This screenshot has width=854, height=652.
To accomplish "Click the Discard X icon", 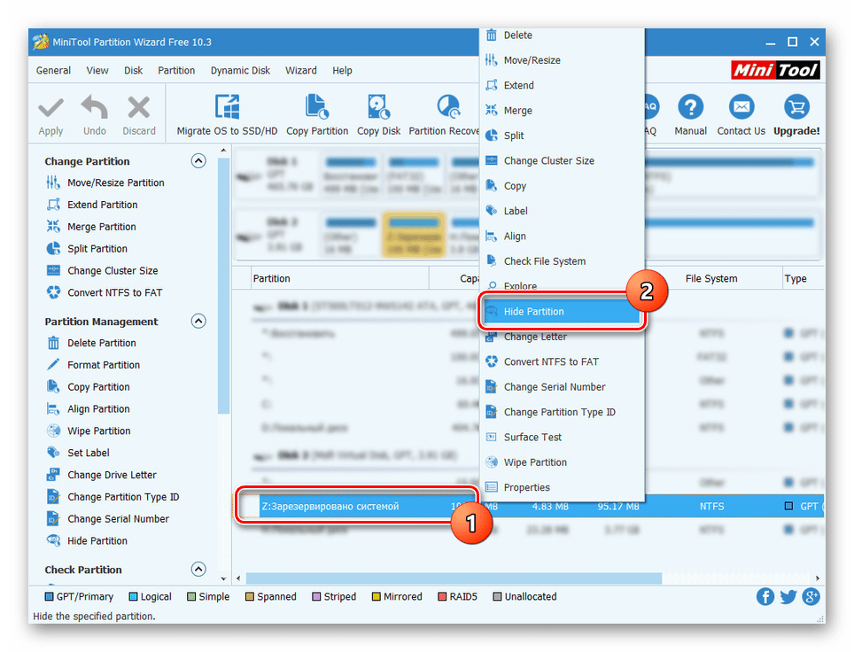I will pyautogui.click(x=139, y=107).
